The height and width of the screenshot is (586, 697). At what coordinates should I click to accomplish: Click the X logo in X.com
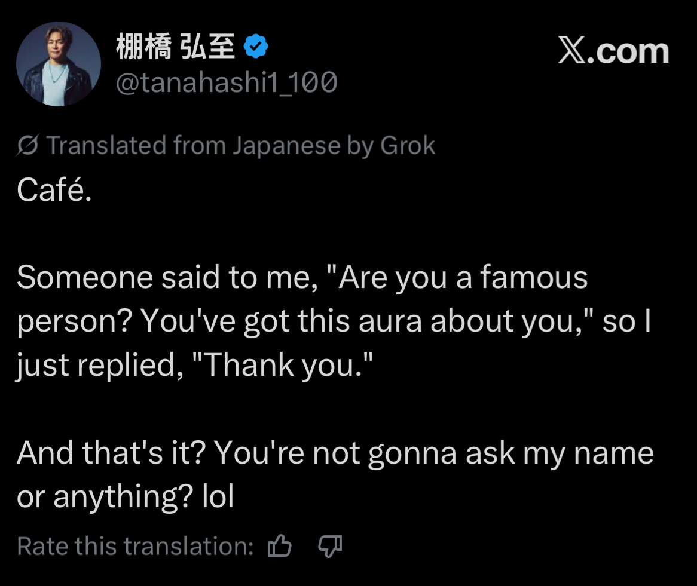point(573,52)
